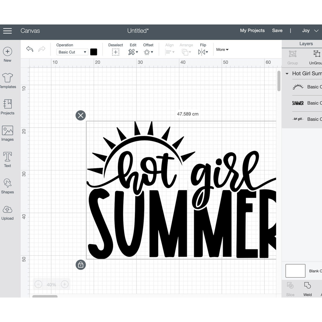Open the Basic Cut operation dropdown
The width and height of the screenshot is (322, 322).
(x=72, y=52)
